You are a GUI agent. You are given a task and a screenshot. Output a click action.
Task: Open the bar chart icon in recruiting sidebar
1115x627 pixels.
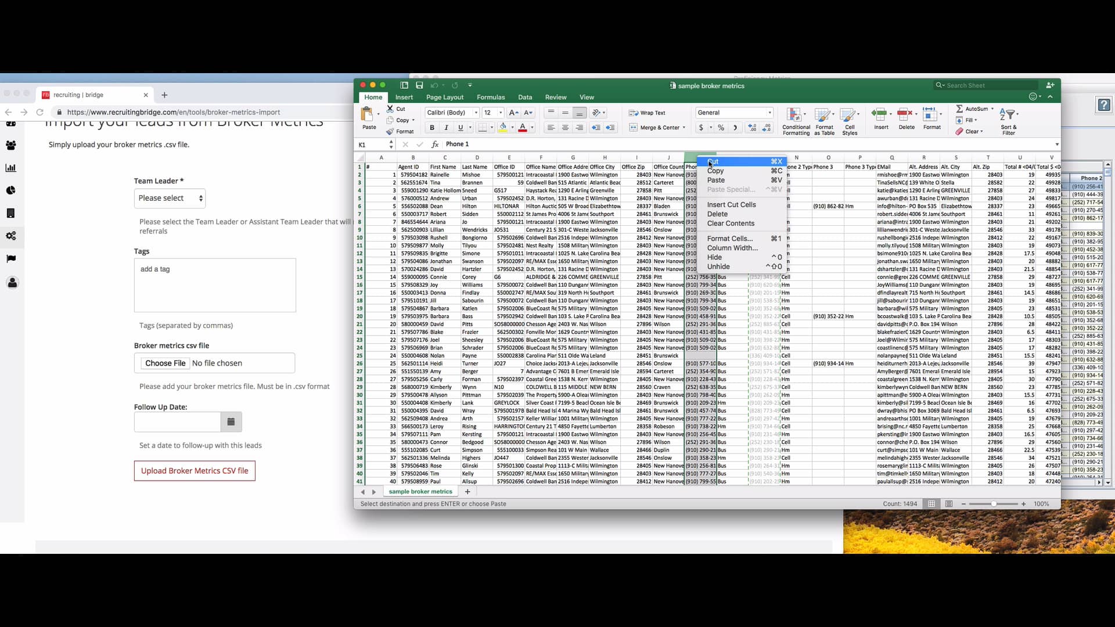point(11,168)
